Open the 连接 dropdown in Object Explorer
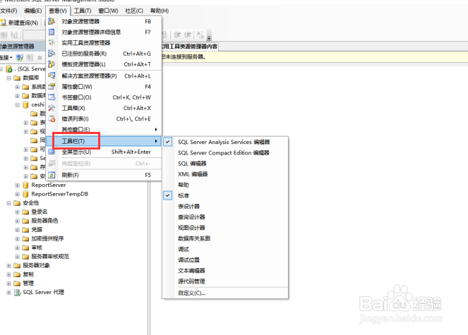 click(x=6, y=57)
